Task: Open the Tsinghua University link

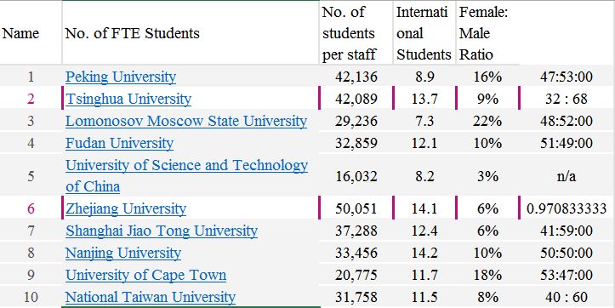Action: [x=128, y=99]
